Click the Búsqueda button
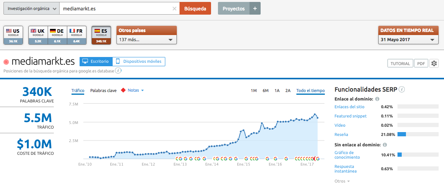This screenshot has width=444, height=186. click(x=195, y=8)
